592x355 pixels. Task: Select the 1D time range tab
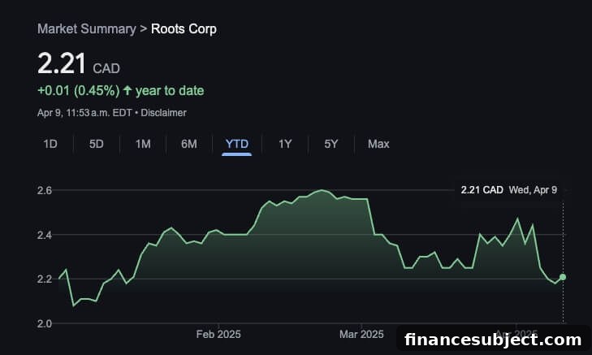(x=50, y=144)
